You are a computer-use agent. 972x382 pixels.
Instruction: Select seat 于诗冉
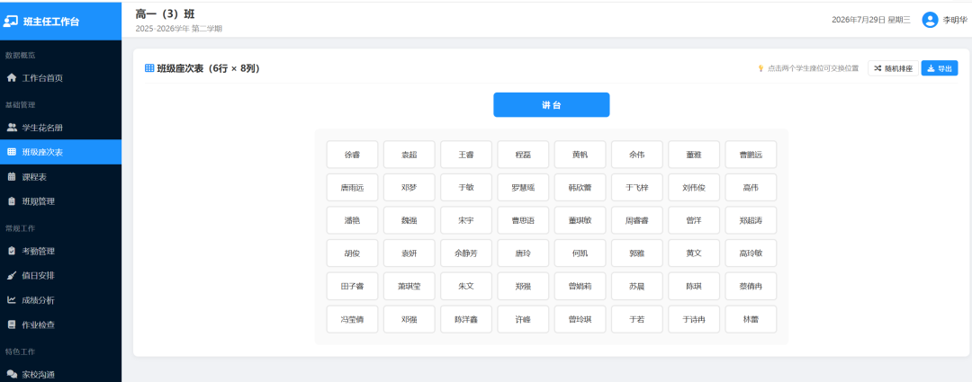pos(694,319)
